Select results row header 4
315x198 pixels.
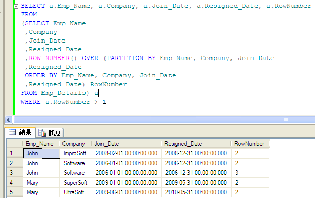pos(15,183)
